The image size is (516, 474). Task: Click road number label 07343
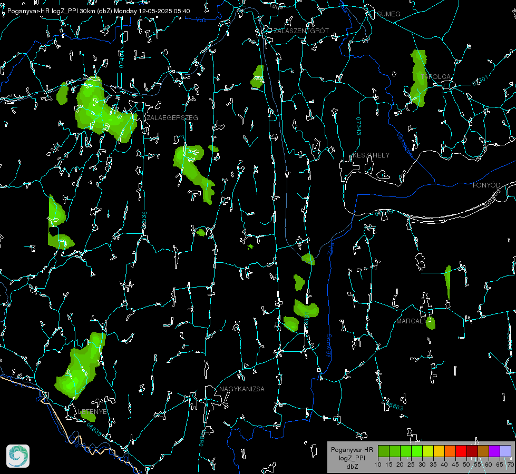359,126
